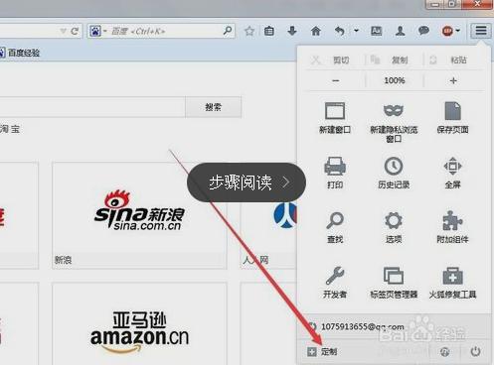This screenshot has width=494, height=365.
Task: Open Developer (开发者) wrench icon
Action: pyautogui.click(x=335, y=276)
